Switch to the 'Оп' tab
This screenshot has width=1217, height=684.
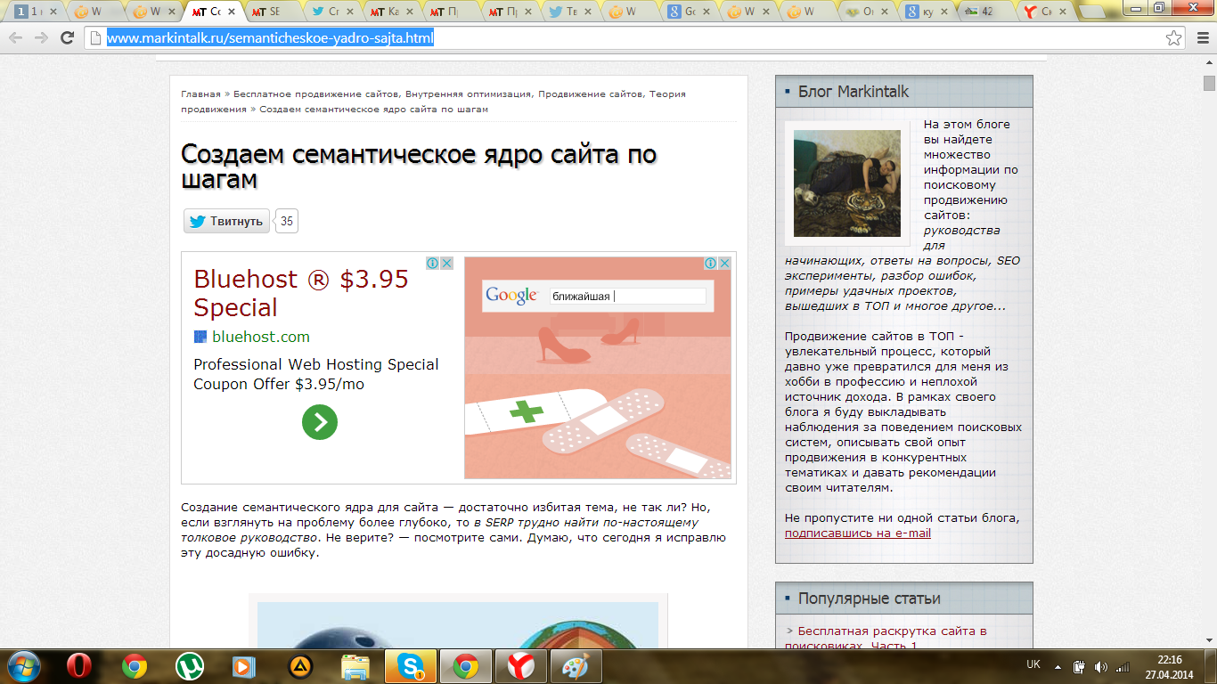point(867,12)
